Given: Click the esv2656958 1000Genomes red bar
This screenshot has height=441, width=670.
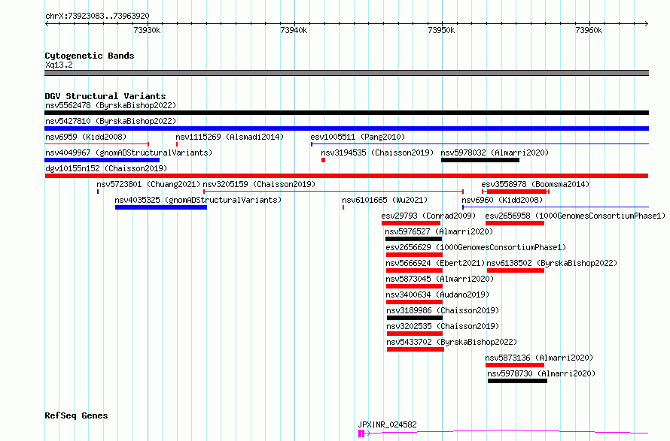Looking at the screenshot, I should click(515, 223).
